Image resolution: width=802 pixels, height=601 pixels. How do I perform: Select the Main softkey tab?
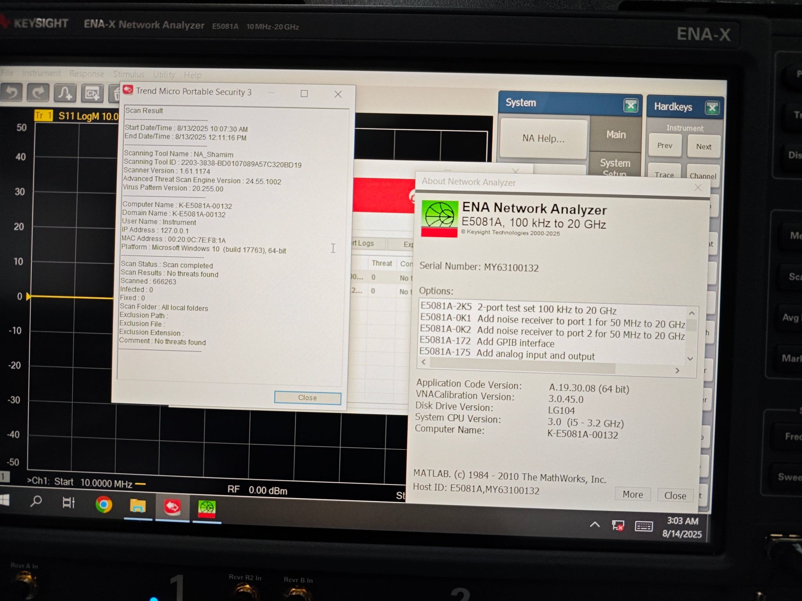[616, 135]
